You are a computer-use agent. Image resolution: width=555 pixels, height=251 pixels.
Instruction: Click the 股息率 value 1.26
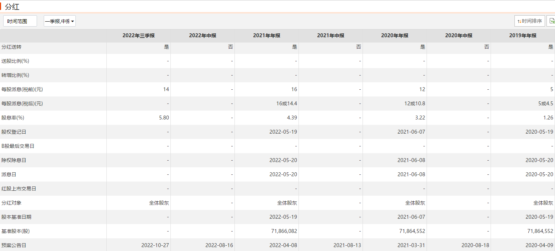click(548, 118)
